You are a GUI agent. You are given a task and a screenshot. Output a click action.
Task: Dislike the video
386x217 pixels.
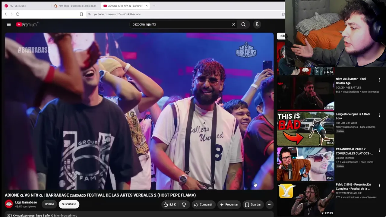pos(184,205)
